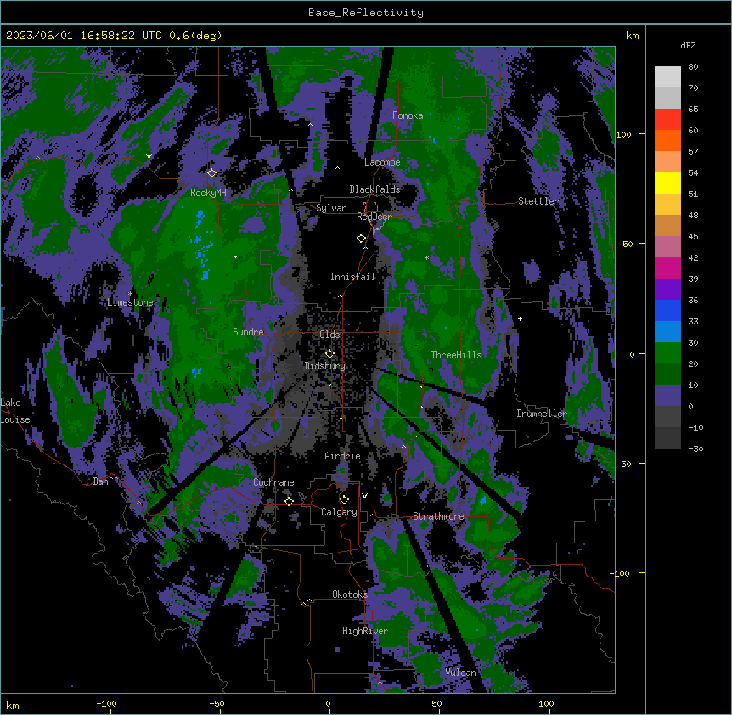Screen dimensions: 732x715
Task: Click the Olds town label
Action: [329, 335]
